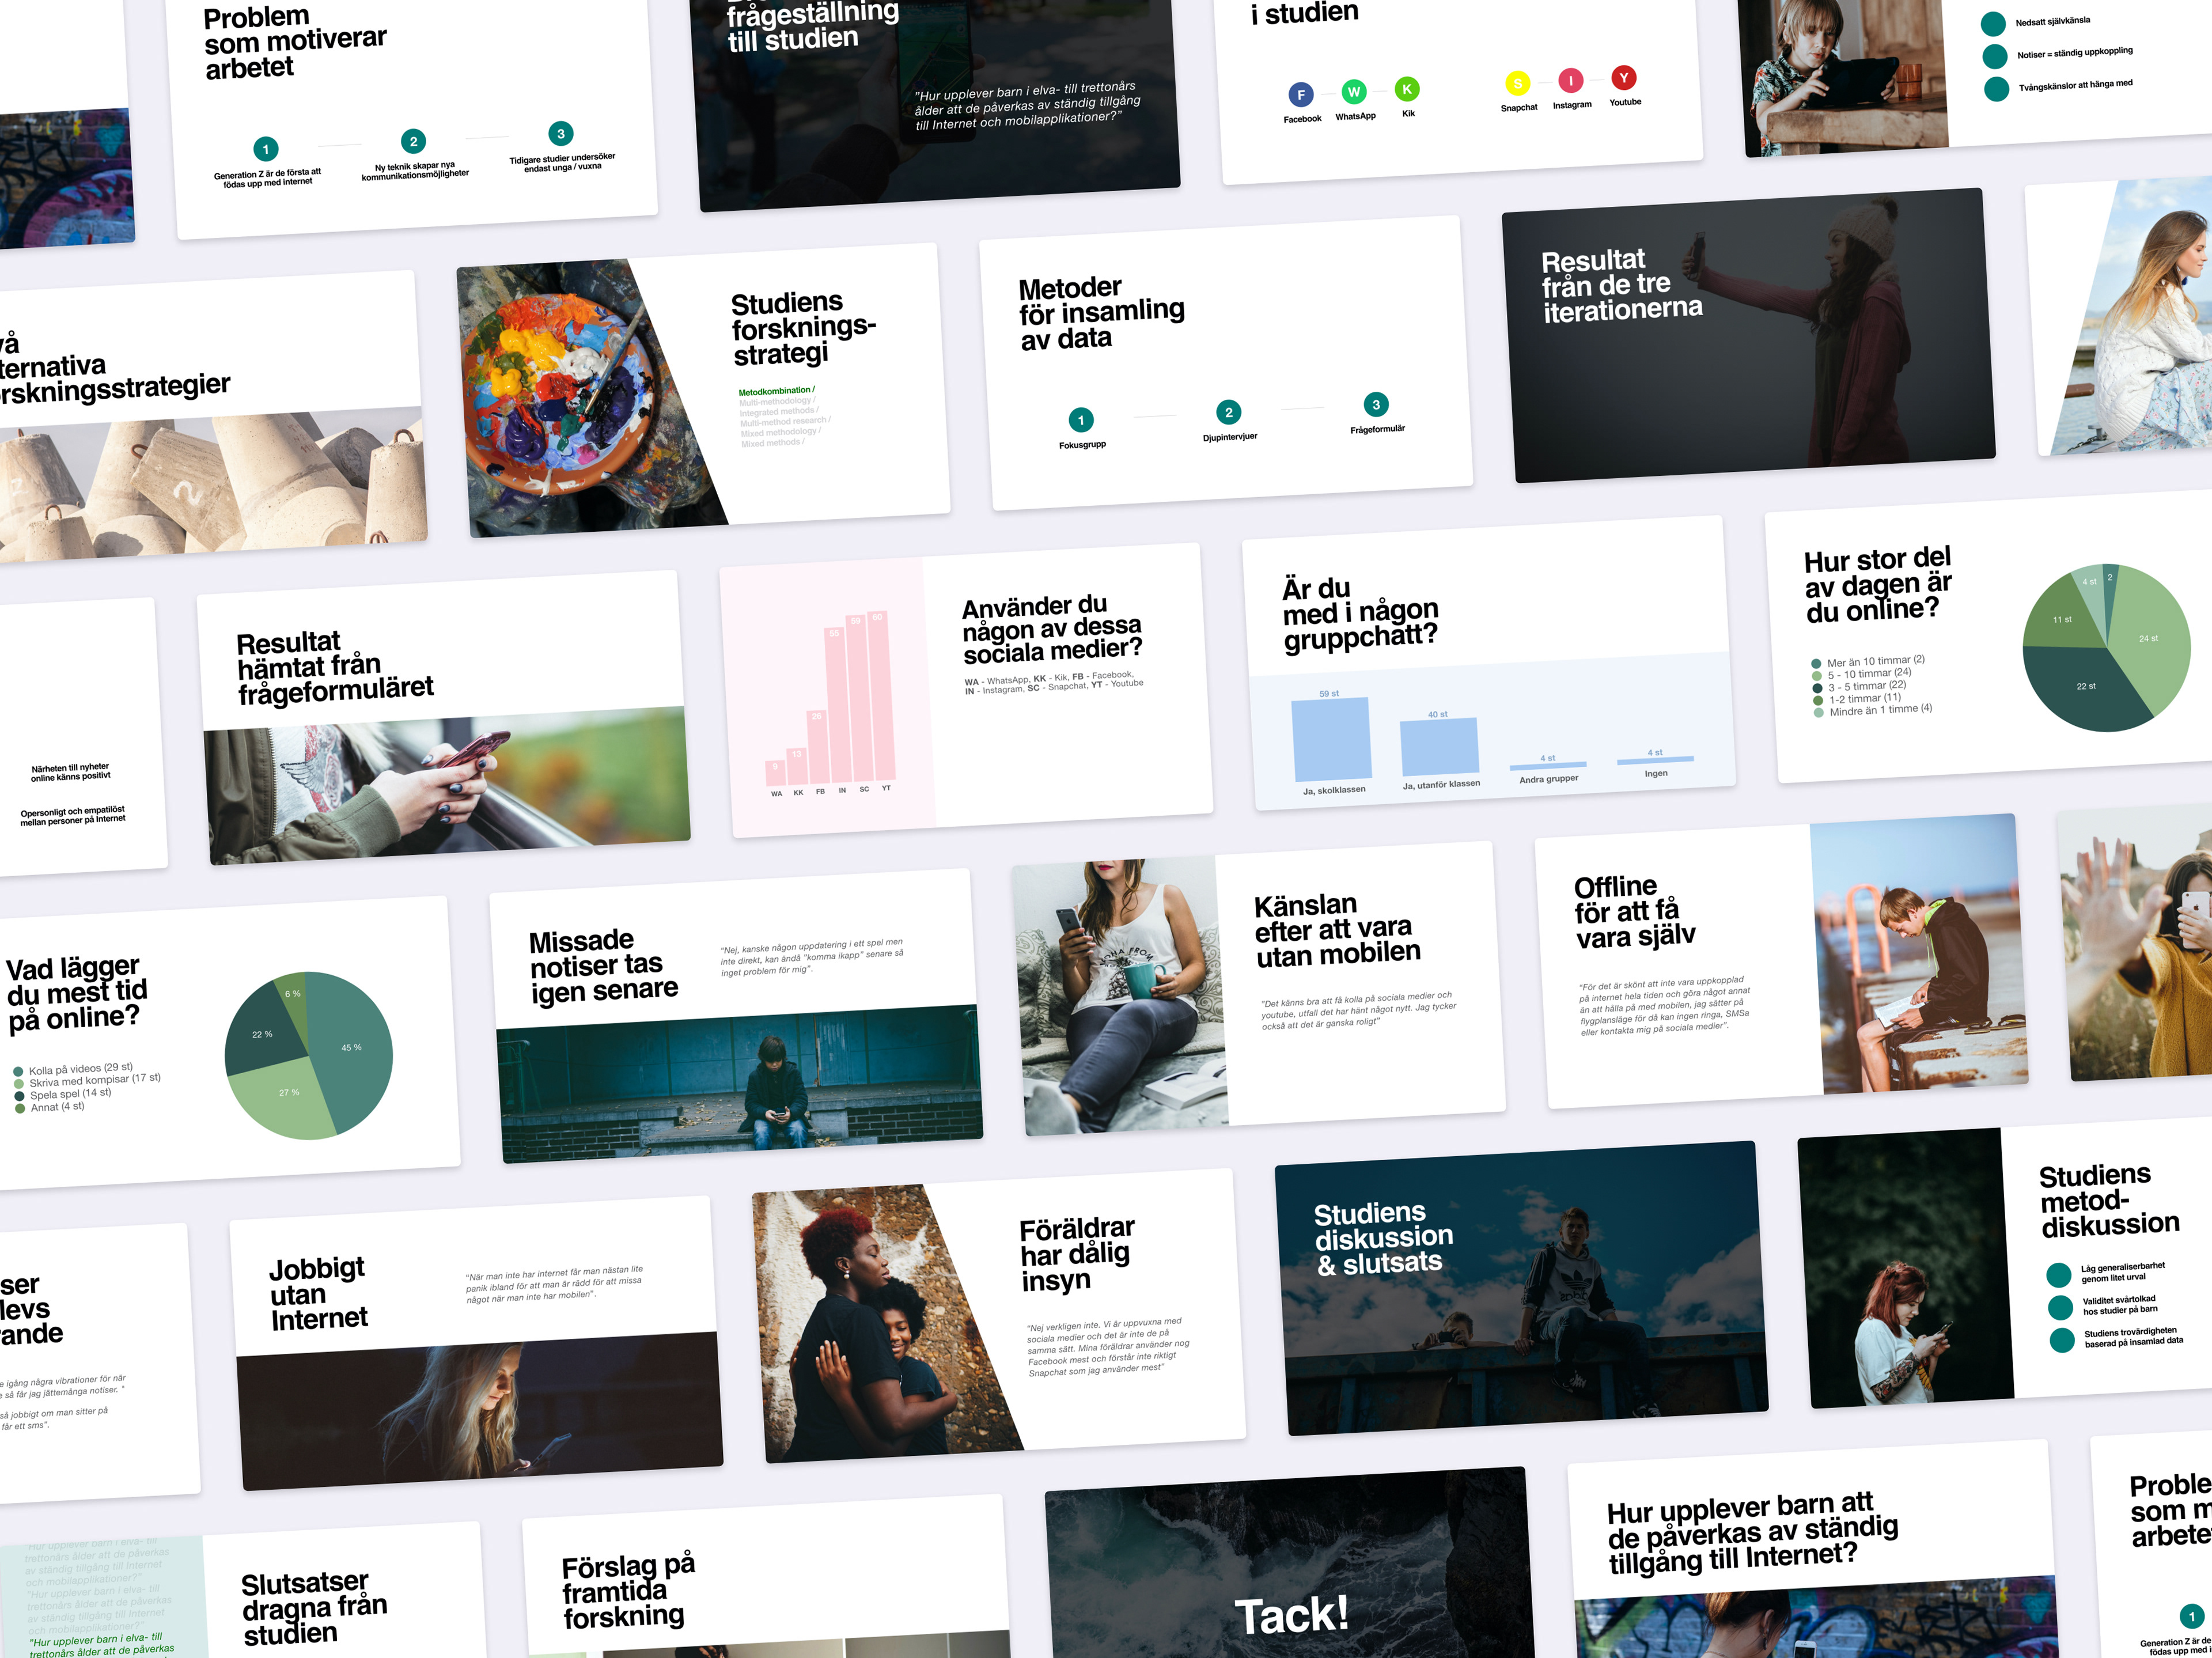Click 'Föräldrar har dålig insyn' heading
The height and width of the screenshot is (1658, 2212).
point(1076,1254)
